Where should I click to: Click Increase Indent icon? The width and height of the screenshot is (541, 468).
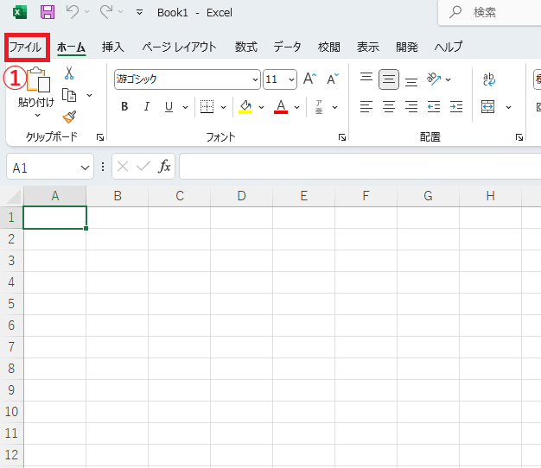pyautogui.click(x=456, y=107)
